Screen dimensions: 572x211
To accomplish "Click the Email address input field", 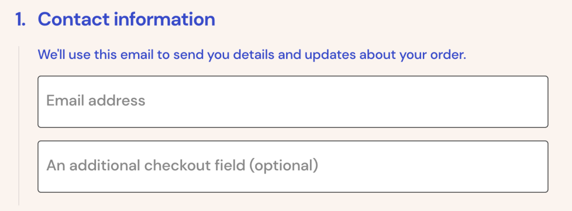I will (293, 101).
